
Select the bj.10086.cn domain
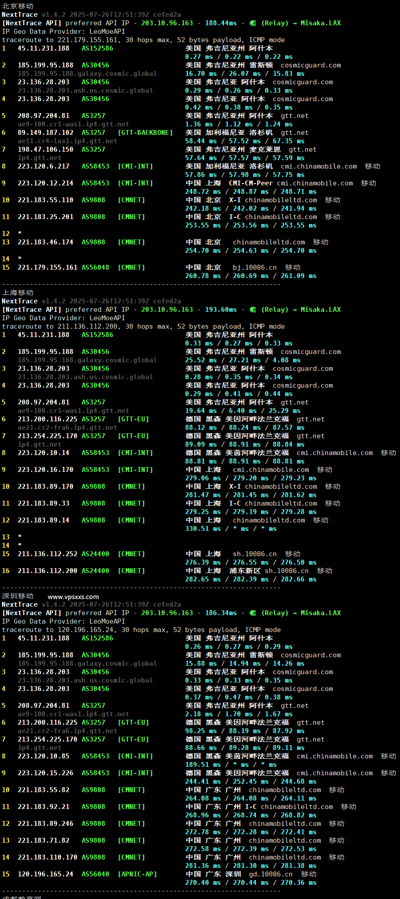click(x=255, y=267)
